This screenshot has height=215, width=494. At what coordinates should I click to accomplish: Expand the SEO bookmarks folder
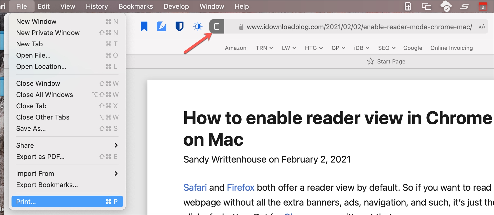[387, 48]
